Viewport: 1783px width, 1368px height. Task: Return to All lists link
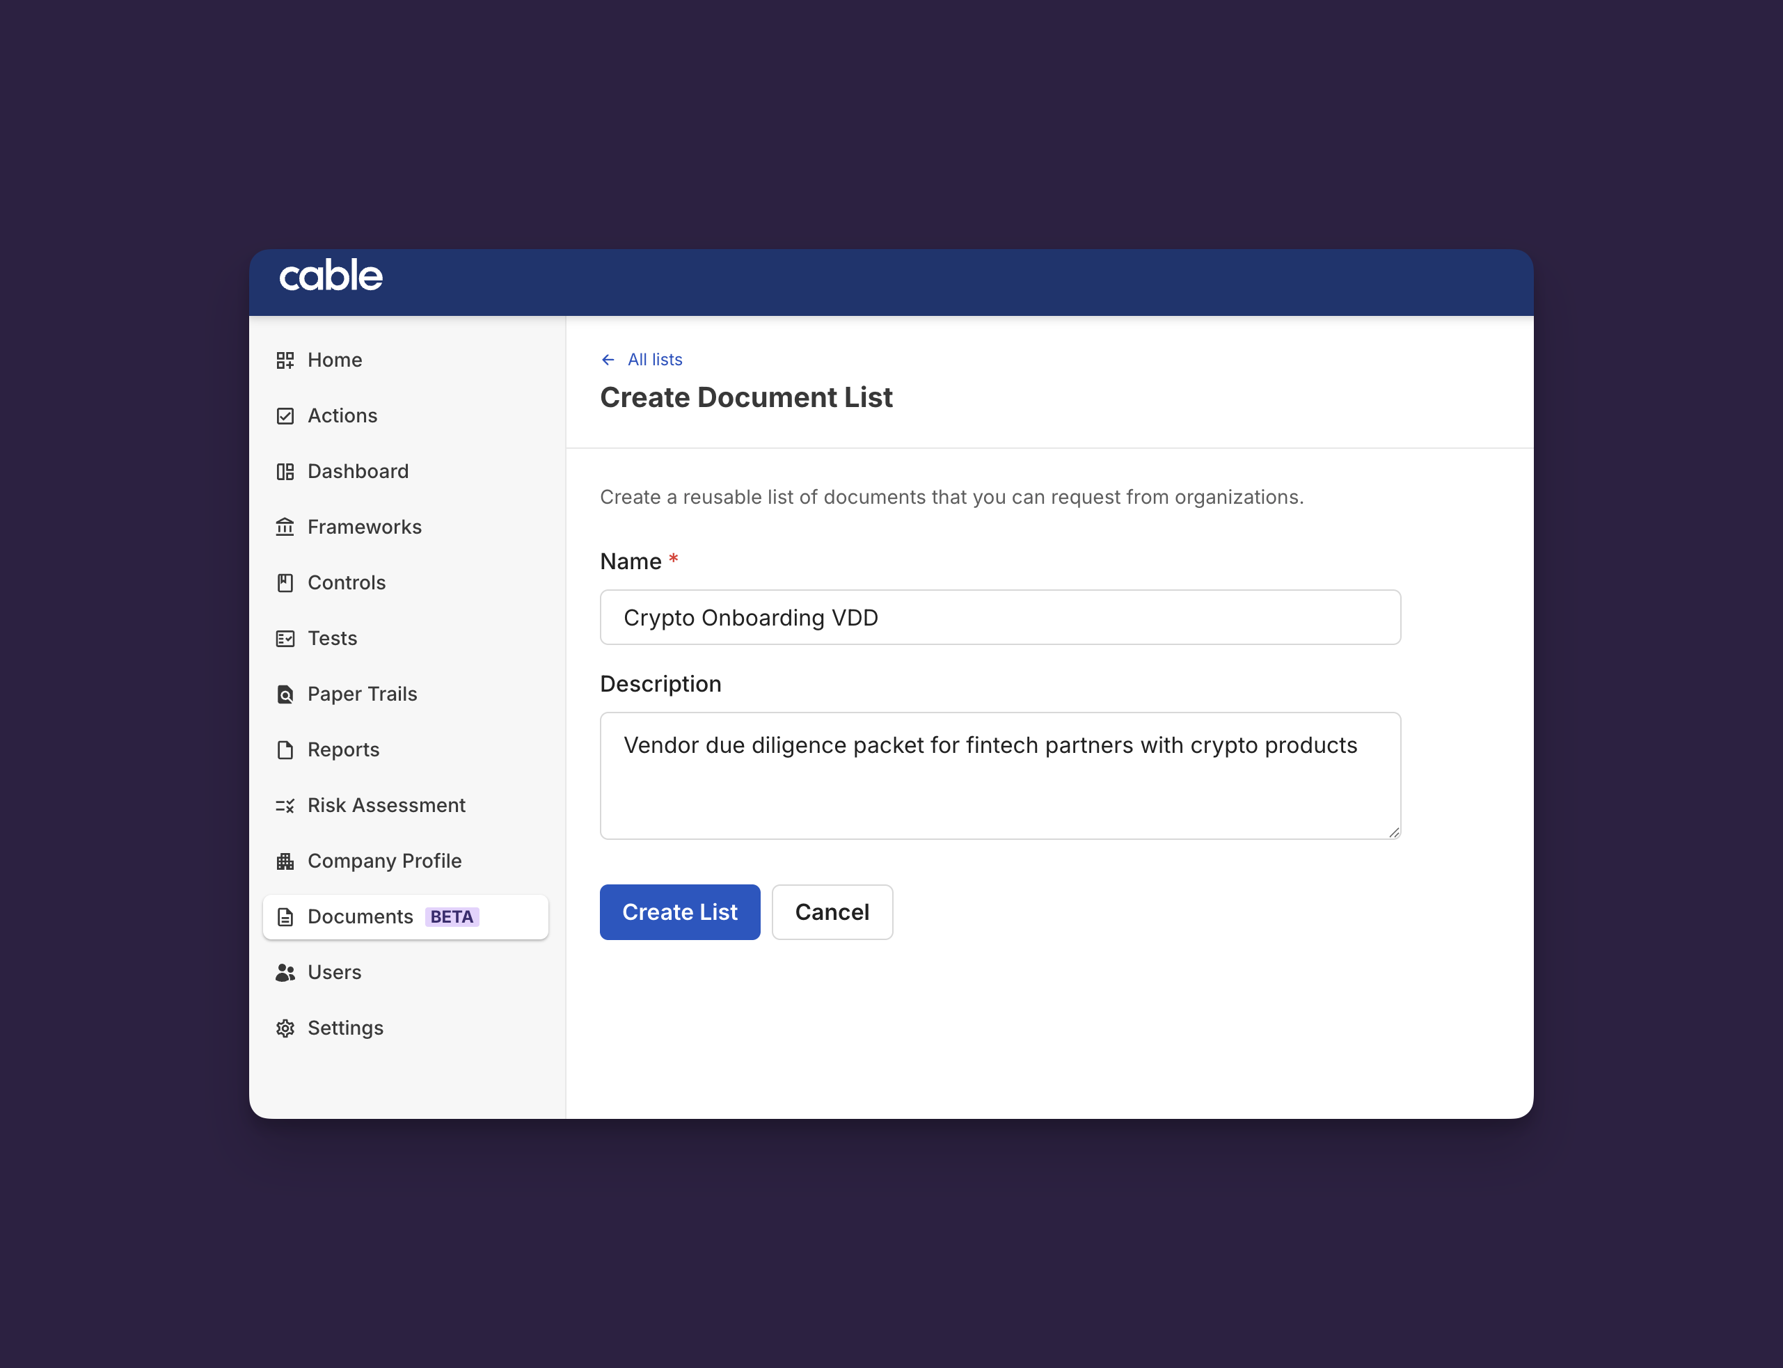tap(655, 360)
